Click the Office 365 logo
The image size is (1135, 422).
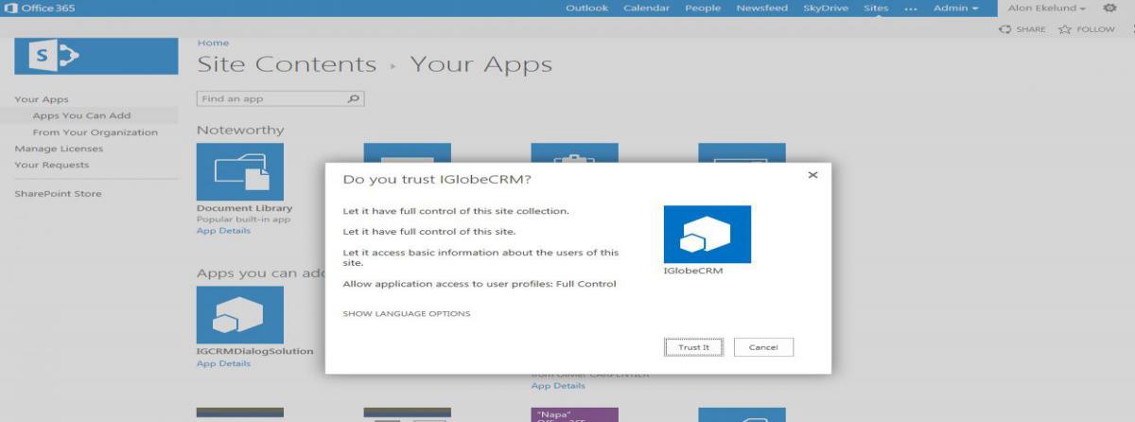pos(41,9)
